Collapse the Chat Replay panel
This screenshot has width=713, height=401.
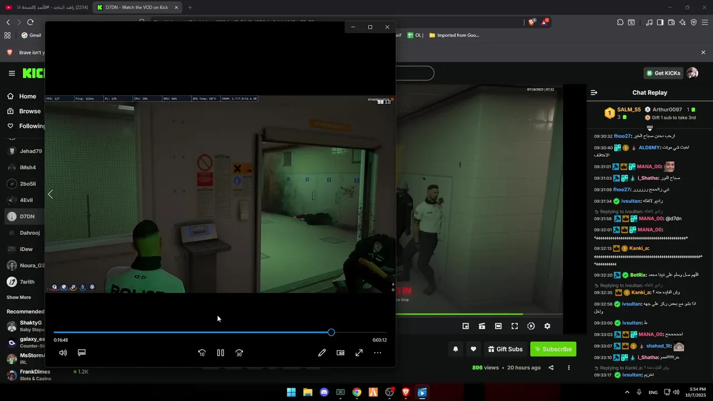pos(594,92)
